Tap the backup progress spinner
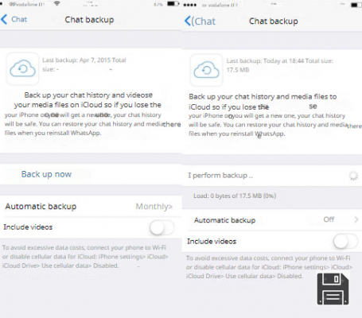 pos(353,176)
